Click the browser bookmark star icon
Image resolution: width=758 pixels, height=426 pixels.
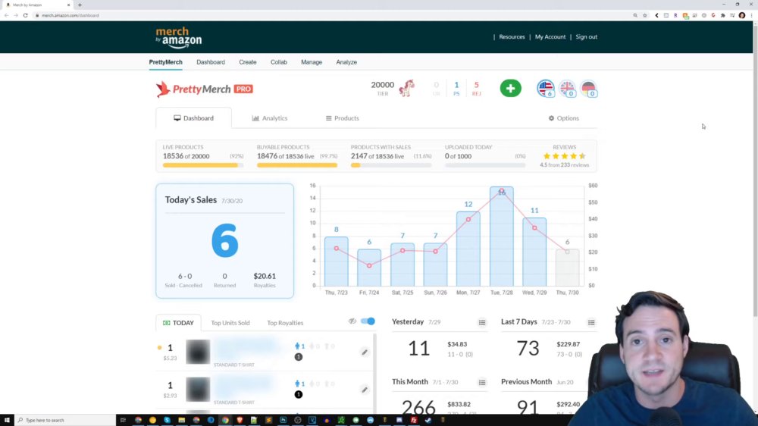tap(645, 15)
